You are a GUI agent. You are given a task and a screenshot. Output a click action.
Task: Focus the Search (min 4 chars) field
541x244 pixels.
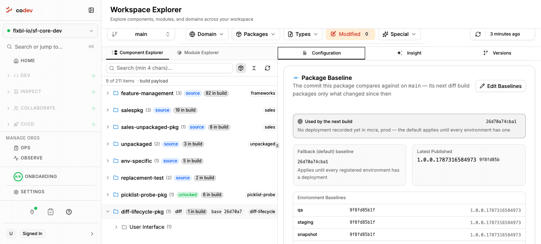(169, 68)
